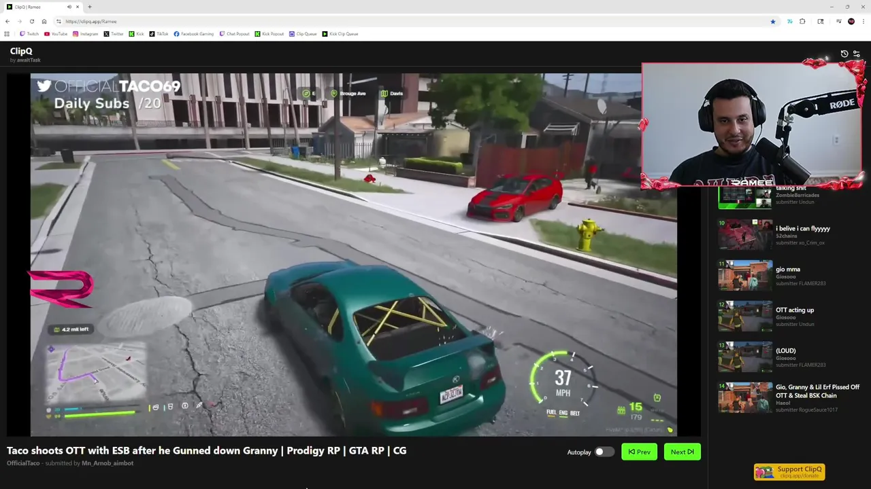Open the Kick Popout bookmark
This screenshot has height=489, width=871.
tap(269, 34)
